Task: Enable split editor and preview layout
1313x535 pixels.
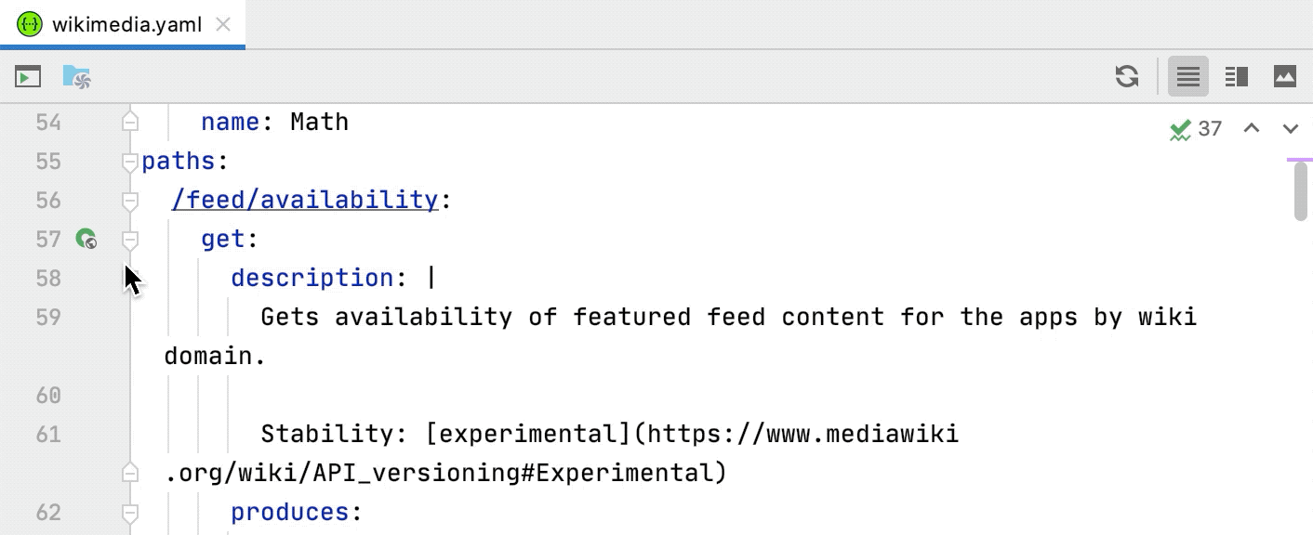Action: tap(1236, 78)
